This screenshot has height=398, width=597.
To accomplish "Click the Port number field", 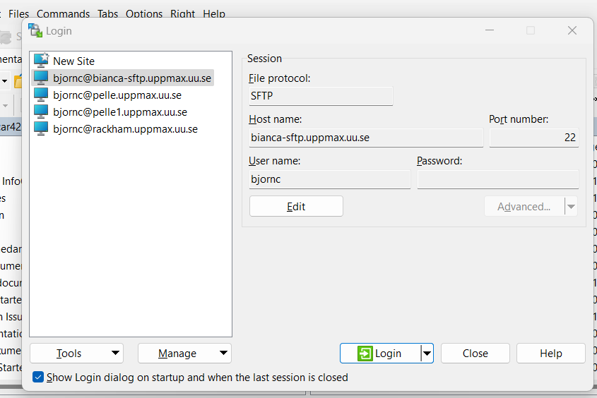I will point(534,138).
